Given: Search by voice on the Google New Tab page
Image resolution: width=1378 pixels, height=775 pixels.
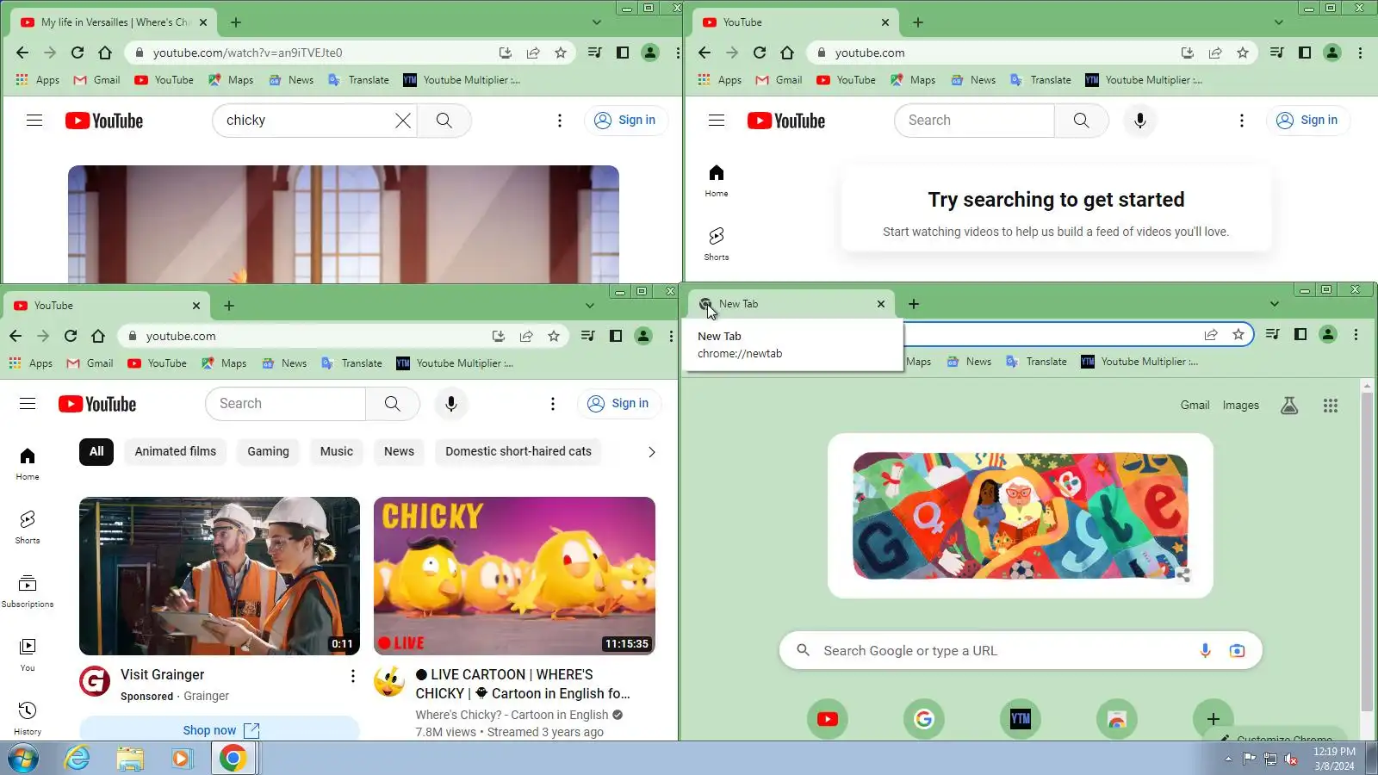Looking at the screenshot, I should (x=1205, y=651).
